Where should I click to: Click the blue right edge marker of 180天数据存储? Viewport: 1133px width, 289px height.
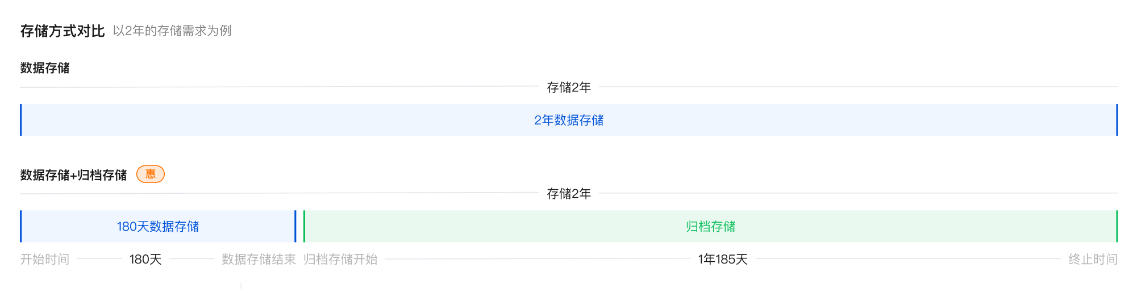pos(295,227)
